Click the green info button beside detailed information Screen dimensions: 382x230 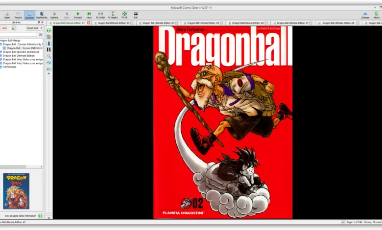click(x=40, y=216)
